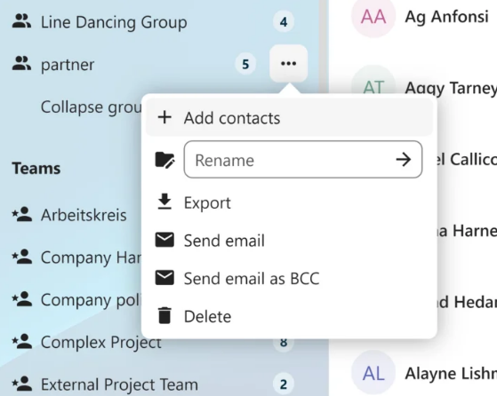Click the Complex Project team icon
The image size is (497, 396).
pyautogui.click(x=22, y=341)
